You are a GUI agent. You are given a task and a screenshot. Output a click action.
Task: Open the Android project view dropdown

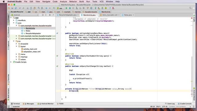(25, 15)
